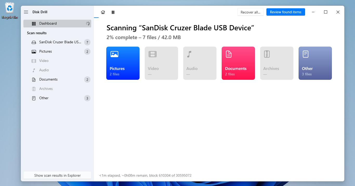Minimize the Disk Drill window
The image size is (355, 186).
click(x=313, y=12)
